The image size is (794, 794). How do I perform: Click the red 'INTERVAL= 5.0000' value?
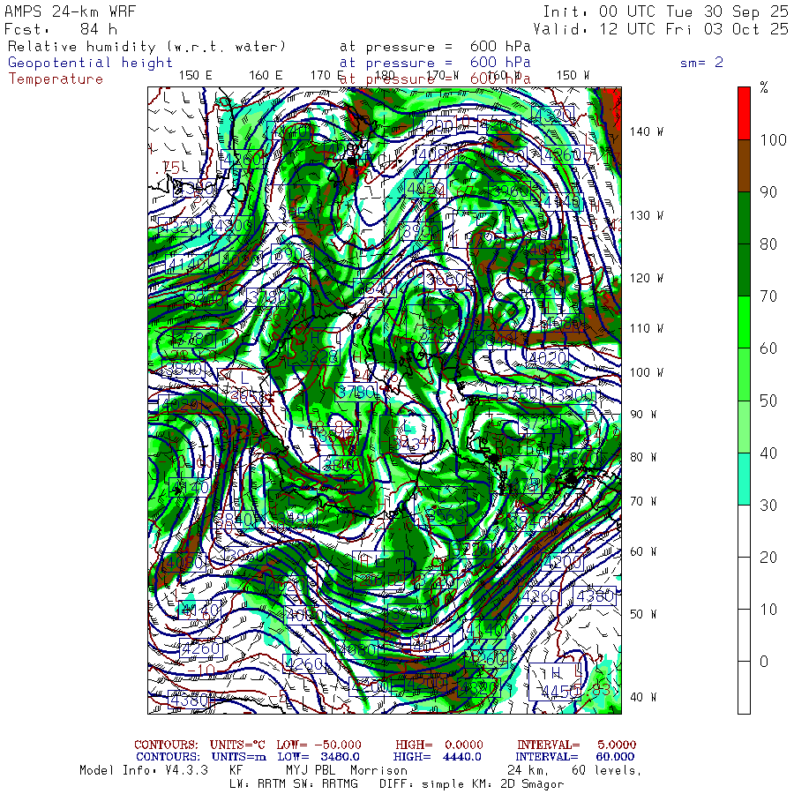pos(577,745)
